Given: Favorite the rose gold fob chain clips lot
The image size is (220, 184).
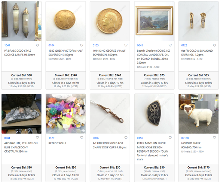Looking at the screenshot, I should [126, 138].
